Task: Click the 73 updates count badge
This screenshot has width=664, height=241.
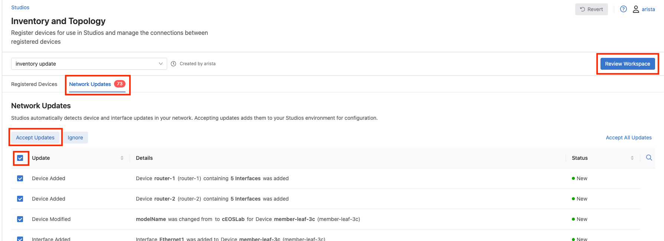Action: (120, 84)
